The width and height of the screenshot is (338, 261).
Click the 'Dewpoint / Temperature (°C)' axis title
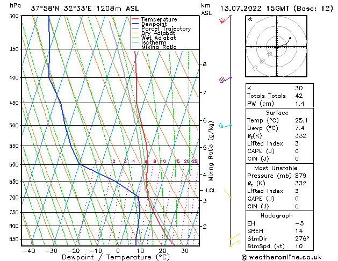[x=105, y=257]
